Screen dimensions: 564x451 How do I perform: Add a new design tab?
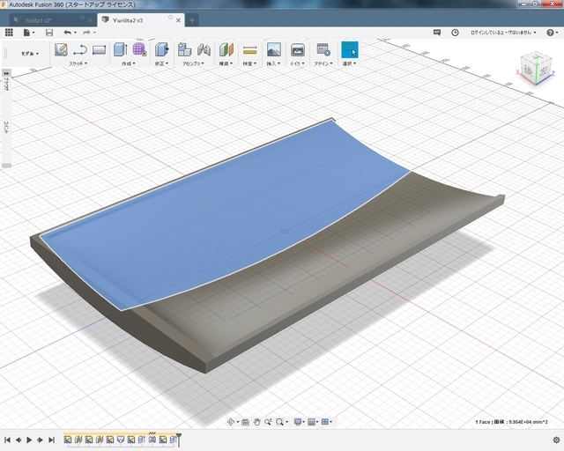click(x=192, y=20)
